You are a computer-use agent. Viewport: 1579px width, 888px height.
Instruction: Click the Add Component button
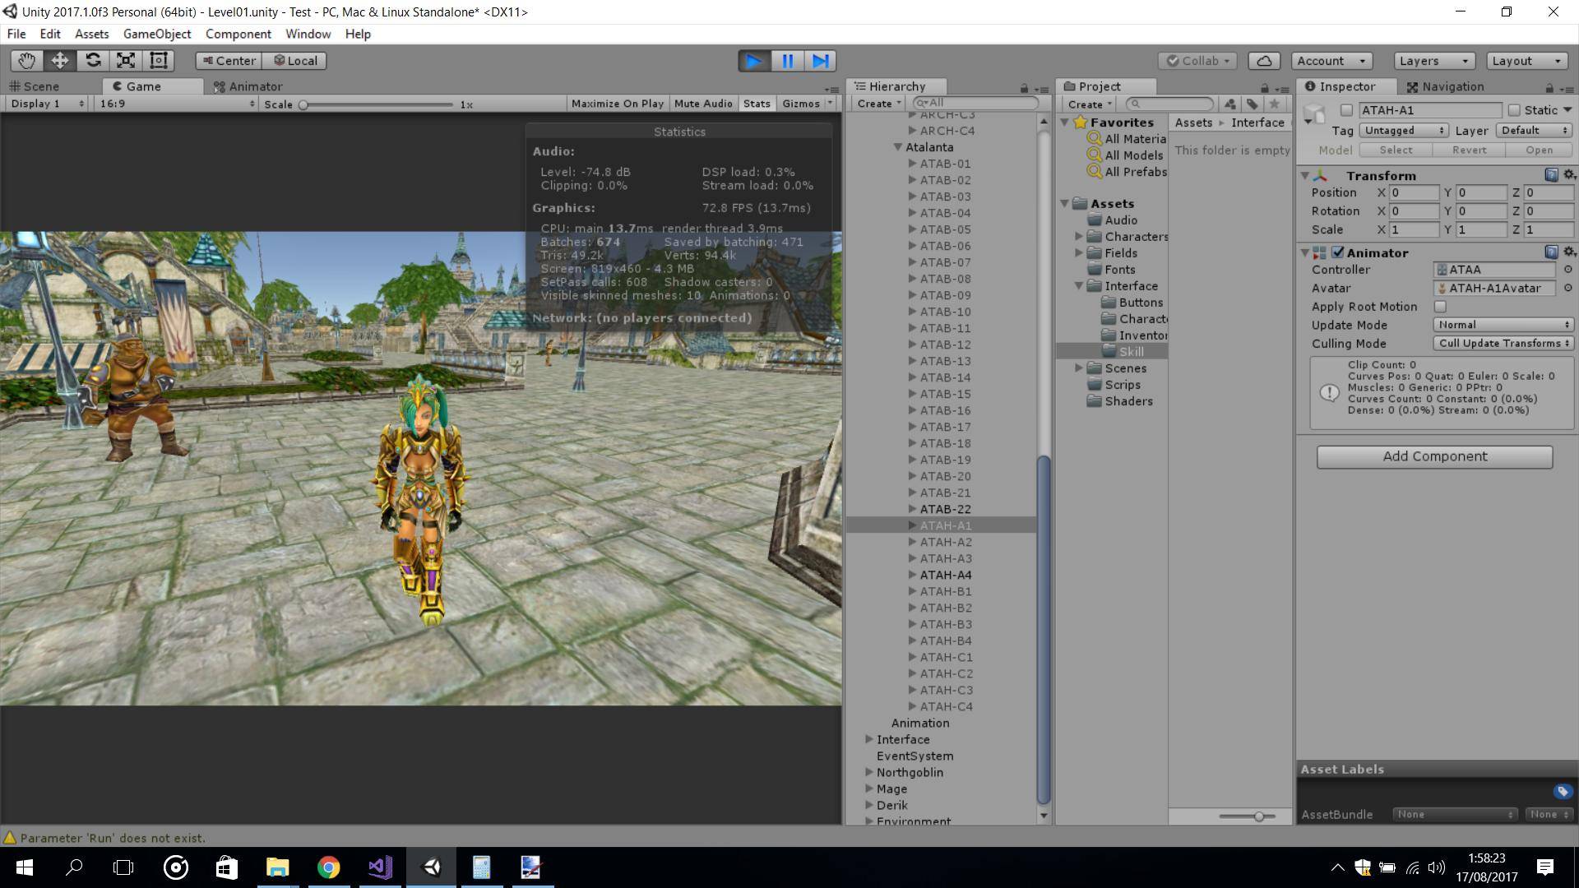click(x=1434, y=456)
